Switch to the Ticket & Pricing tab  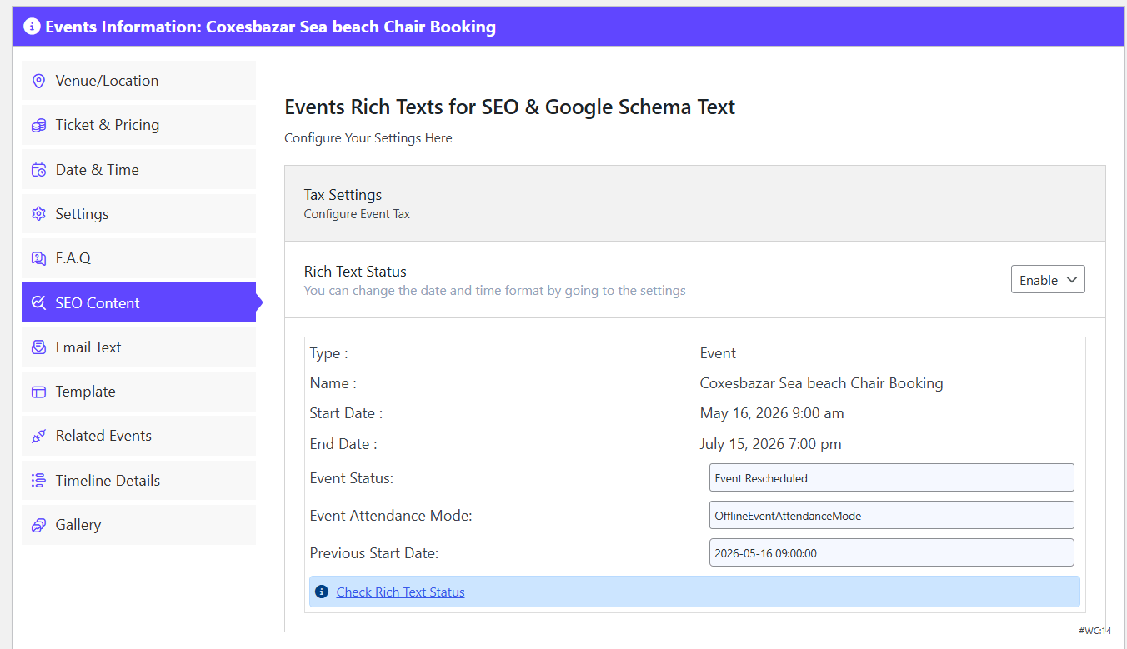tap(138, 125)
